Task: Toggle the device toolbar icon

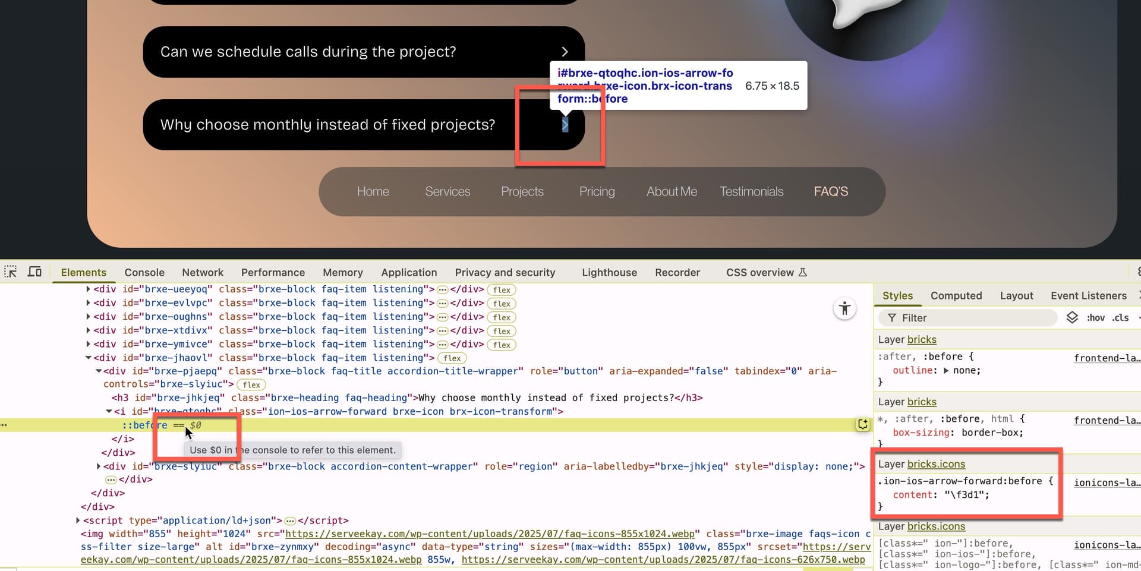Action: 34,272
